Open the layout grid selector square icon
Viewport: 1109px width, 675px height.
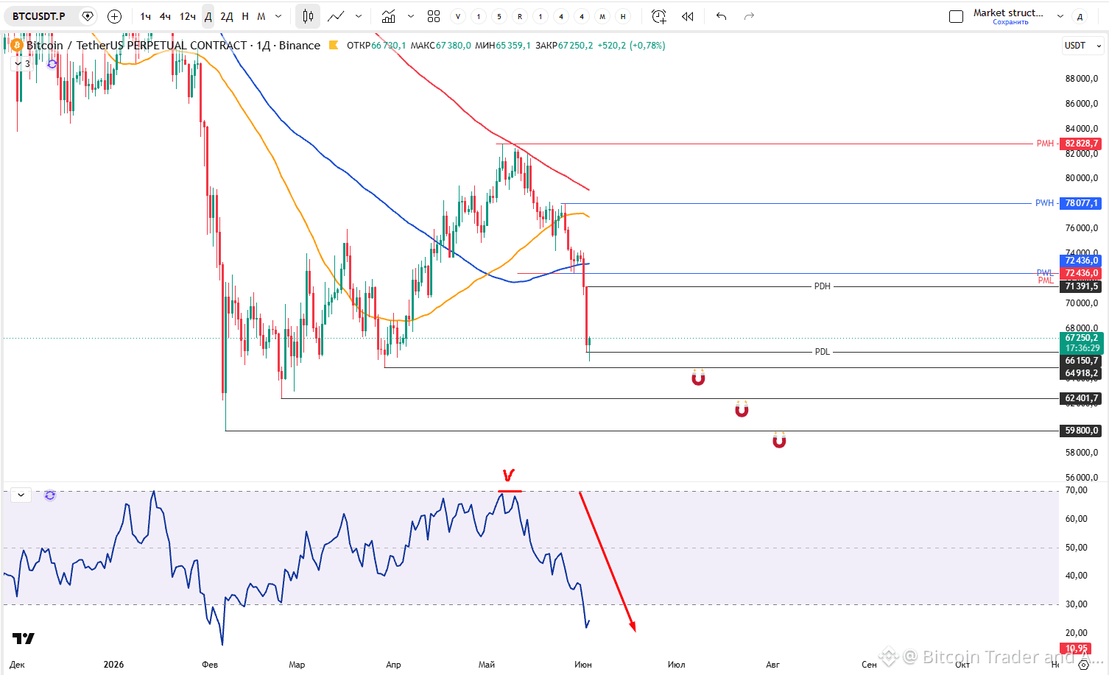[956, 16]
